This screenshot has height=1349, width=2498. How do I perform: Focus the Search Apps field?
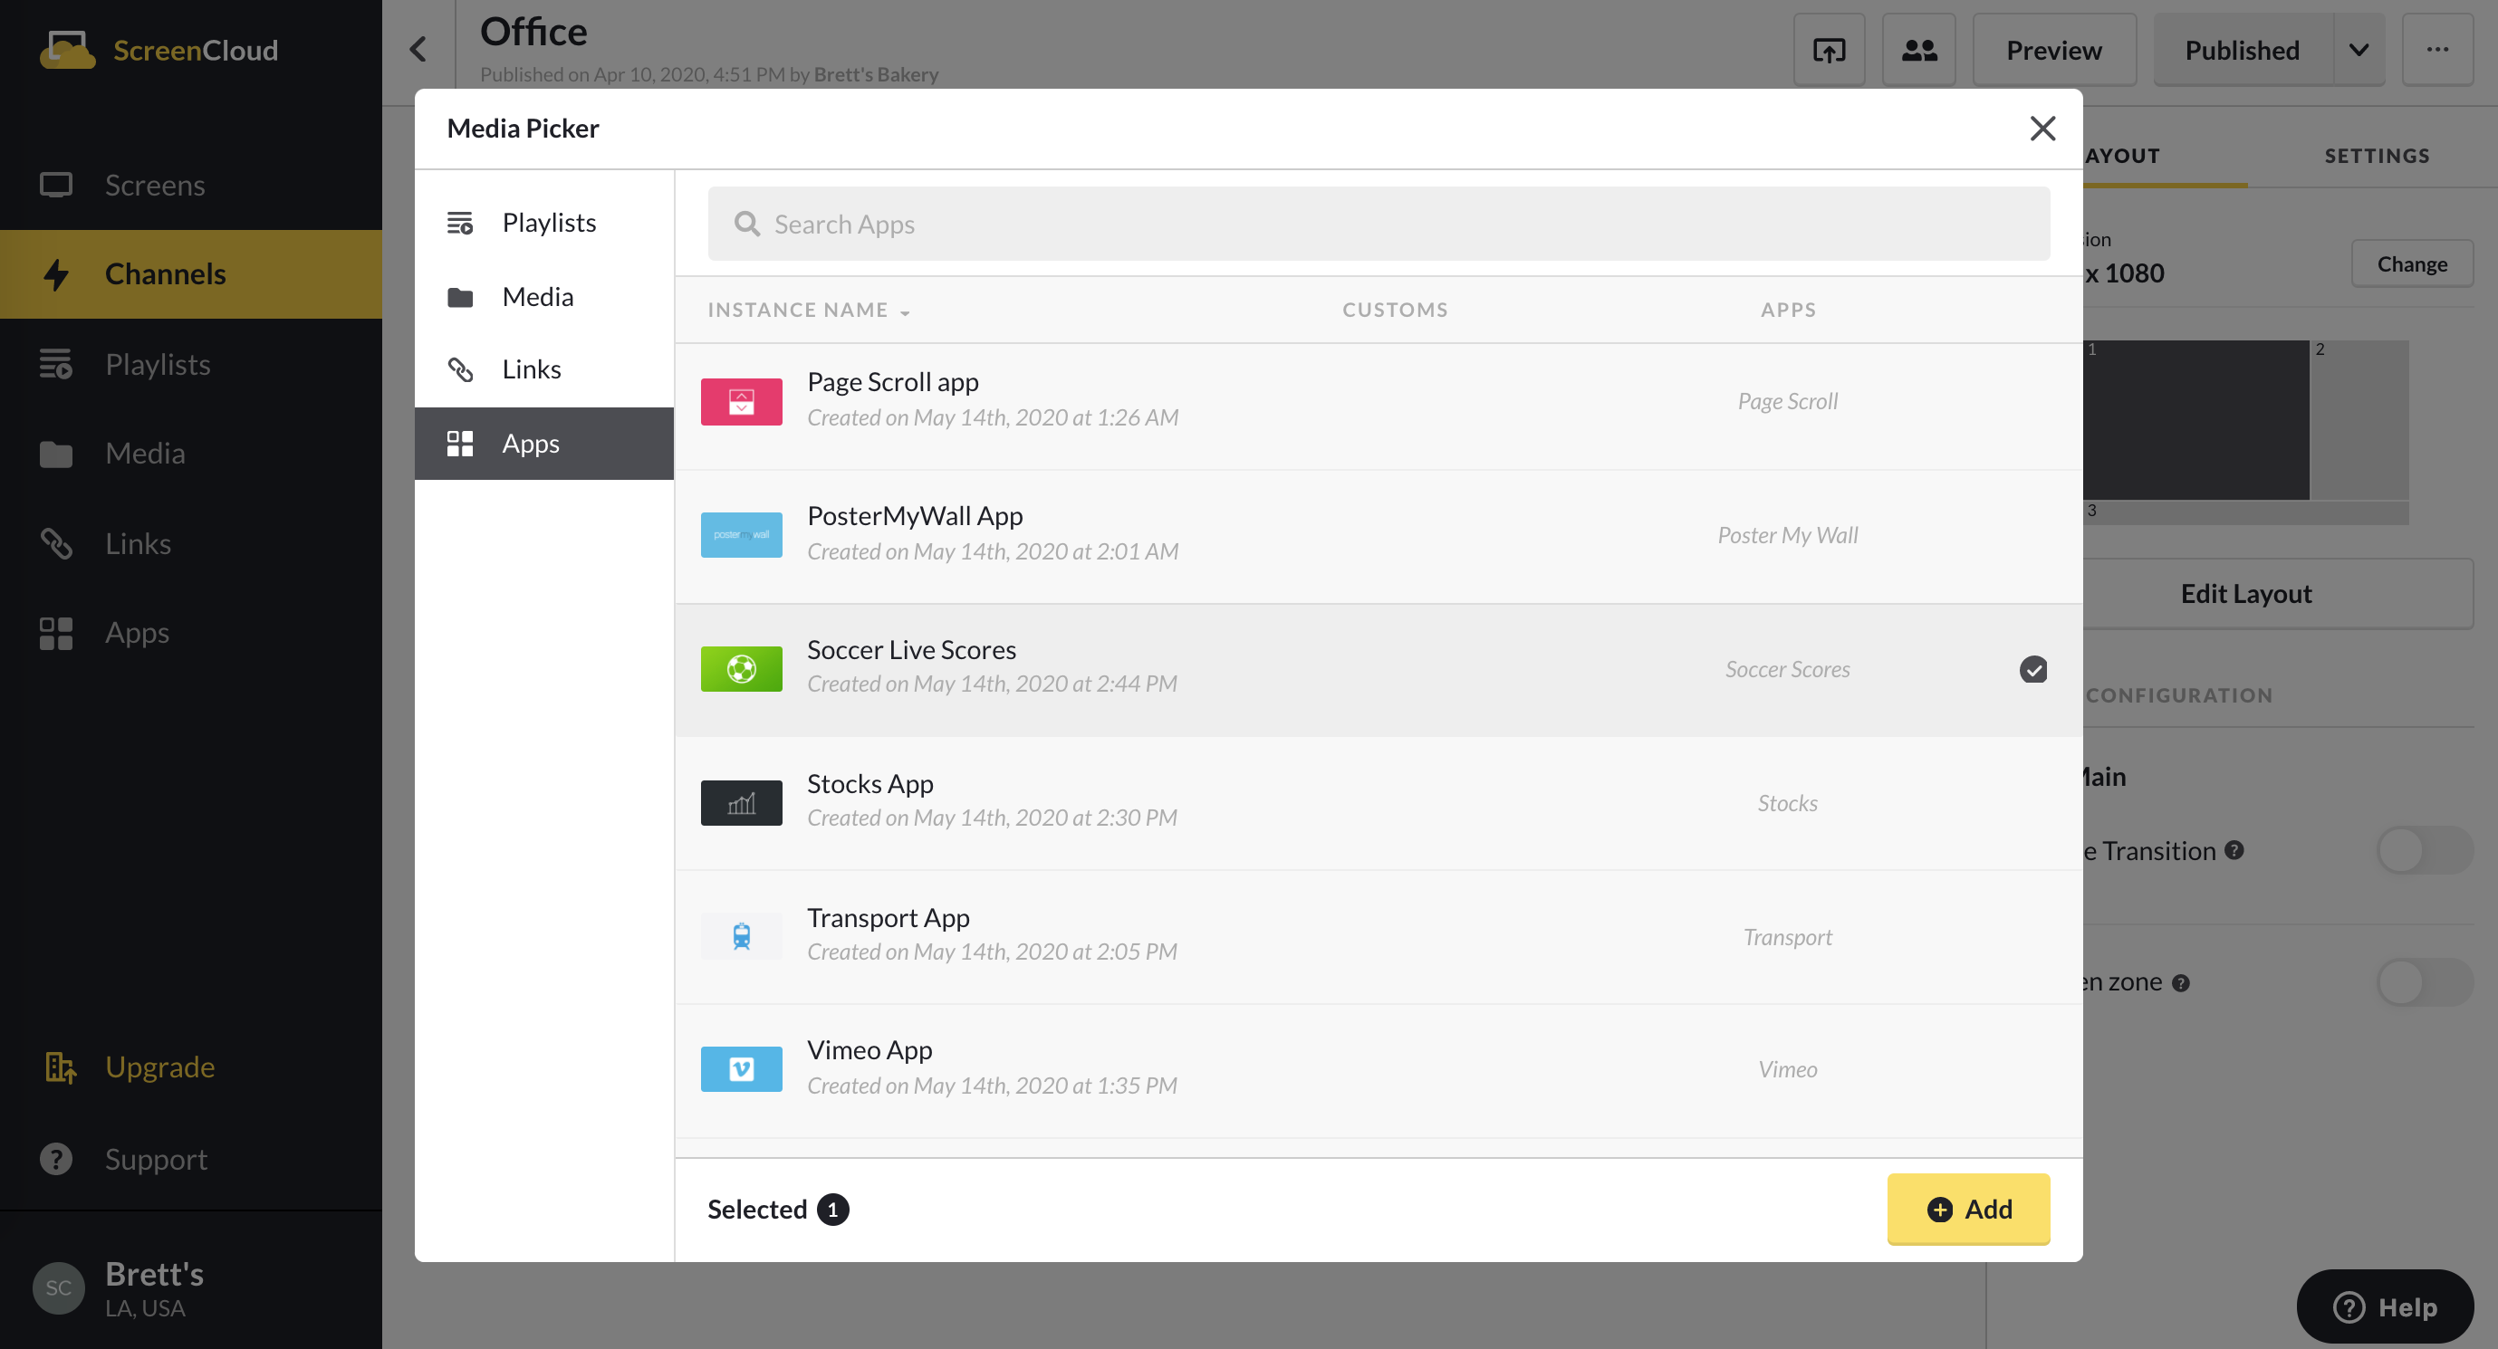[1377, 224]
